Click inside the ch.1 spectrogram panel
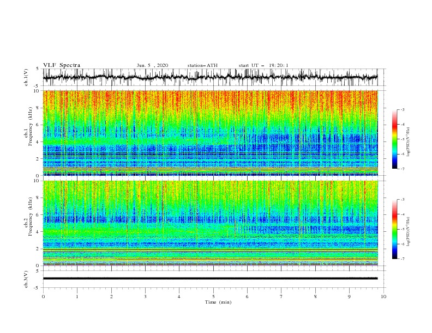Image resolution: width=432 pixels, height=333 pixels. pos(211,133)
